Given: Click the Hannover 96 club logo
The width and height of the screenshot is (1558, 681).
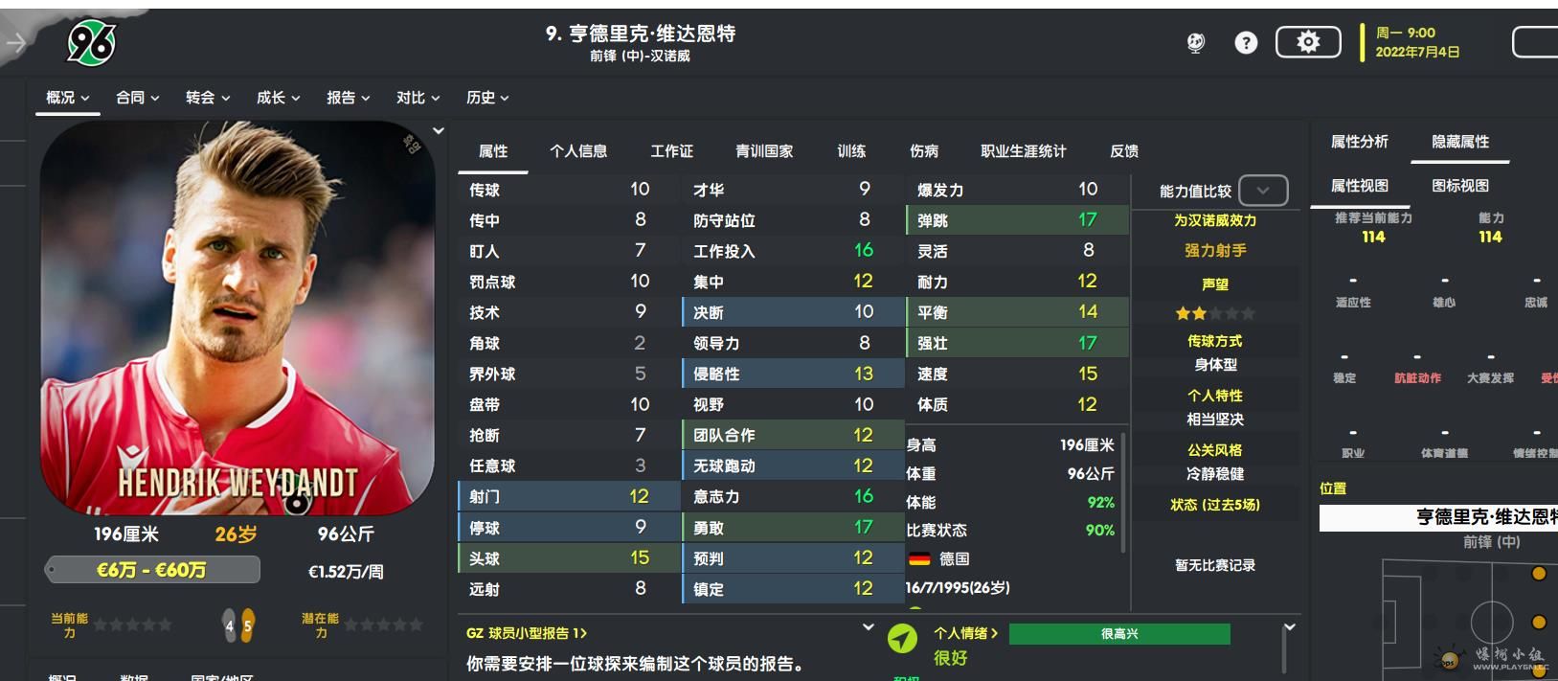Looking at the screenshot, I should 92,43.
